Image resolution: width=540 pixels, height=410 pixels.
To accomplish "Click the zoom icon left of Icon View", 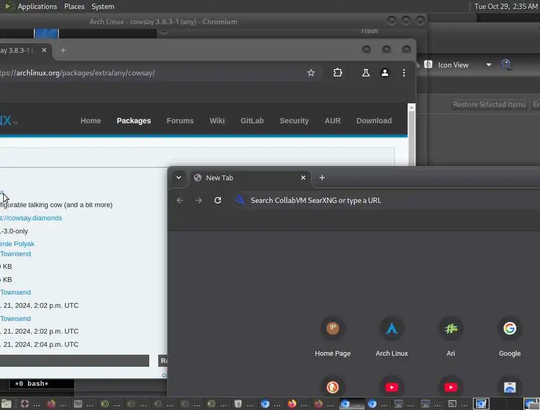I will coord(428,64).
